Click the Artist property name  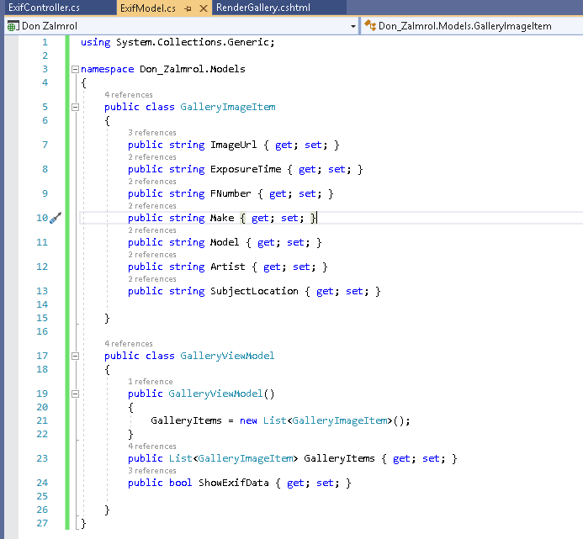tap(227, 267)
